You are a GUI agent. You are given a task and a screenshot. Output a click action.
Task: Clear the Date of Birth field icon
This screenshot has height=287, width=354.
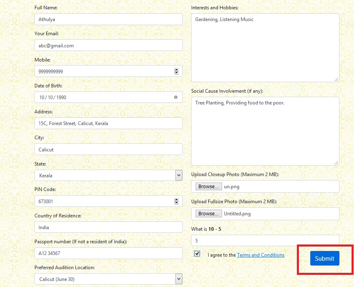click(x=176, y=97)
